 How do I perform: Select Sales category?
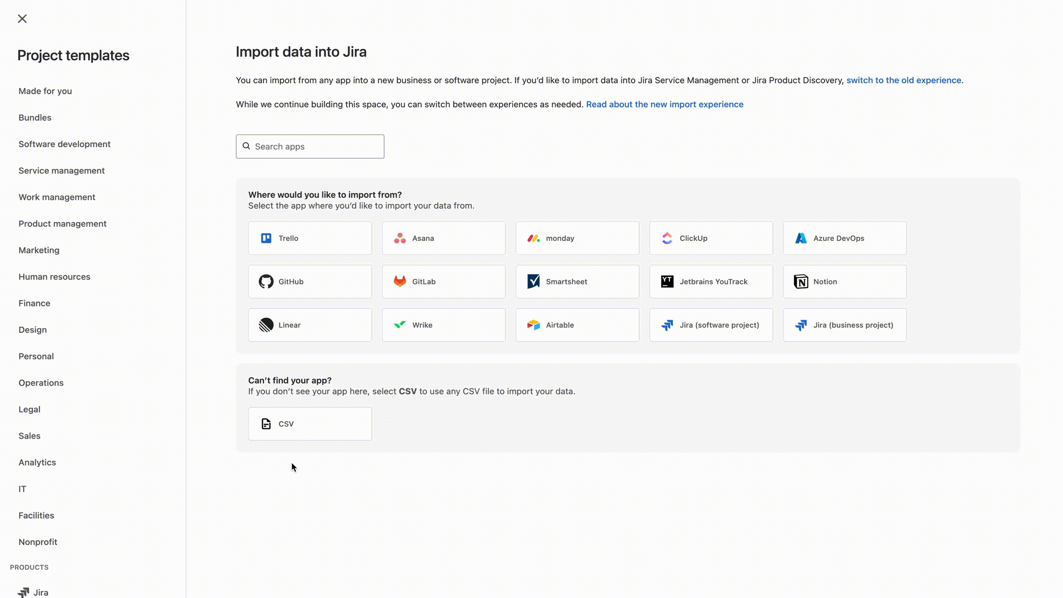pyautogui.click(x=29, y=436)
